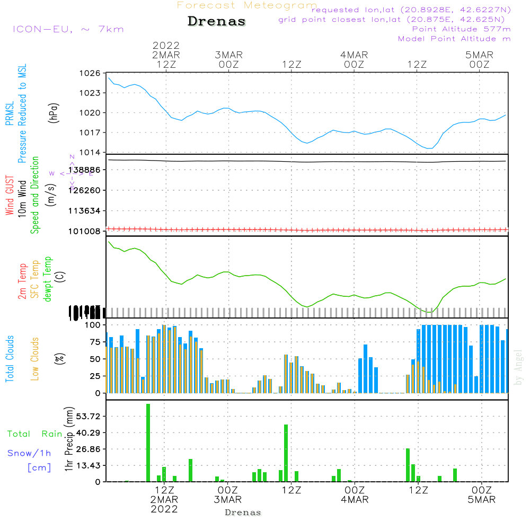The image size is (530, 530).
Task: Click the '[cm]' snow unit label
Action: tap(39, 467)
